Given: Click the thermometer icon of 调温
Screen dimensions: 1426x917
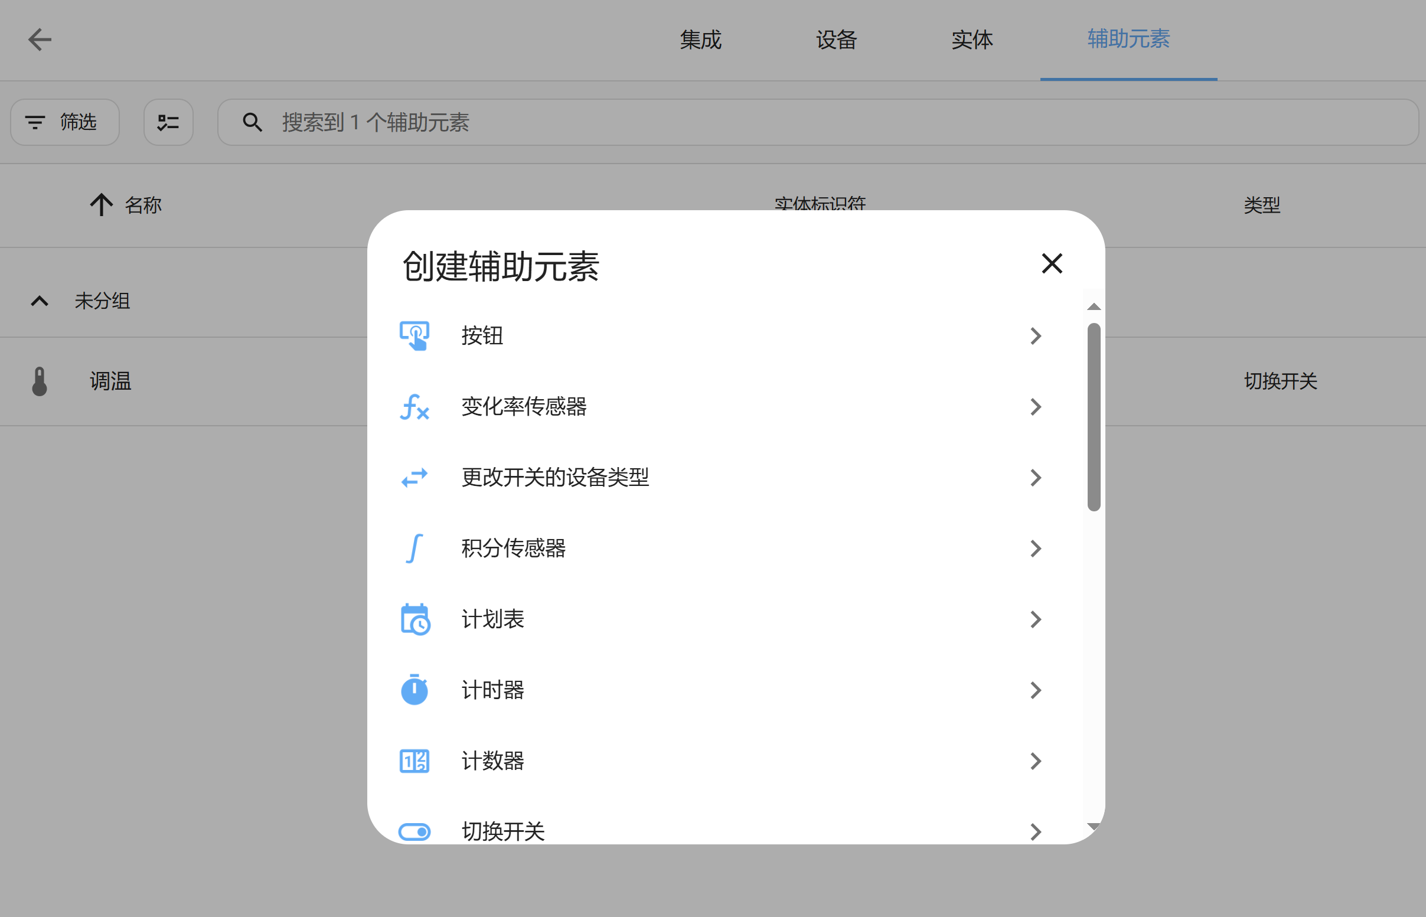Looking at the screenshot, I should [40, 381].
